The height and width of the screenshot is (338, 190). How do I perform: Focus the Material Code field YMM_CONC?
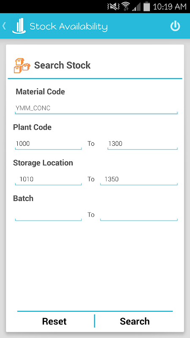point(96,109)
